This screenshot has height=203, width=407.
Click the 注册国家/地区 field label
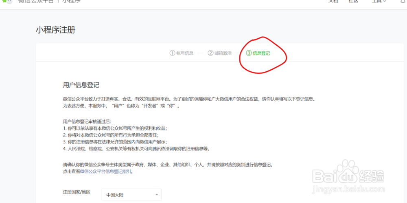coord(77,192)
